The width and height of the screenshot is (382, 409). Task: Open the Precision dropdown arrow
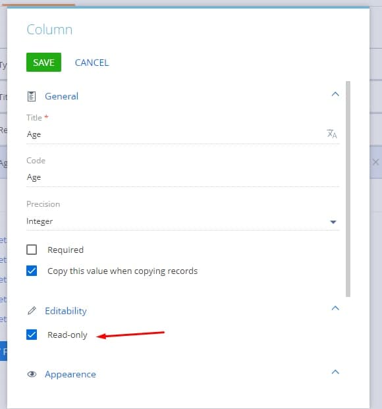(333, 222)
